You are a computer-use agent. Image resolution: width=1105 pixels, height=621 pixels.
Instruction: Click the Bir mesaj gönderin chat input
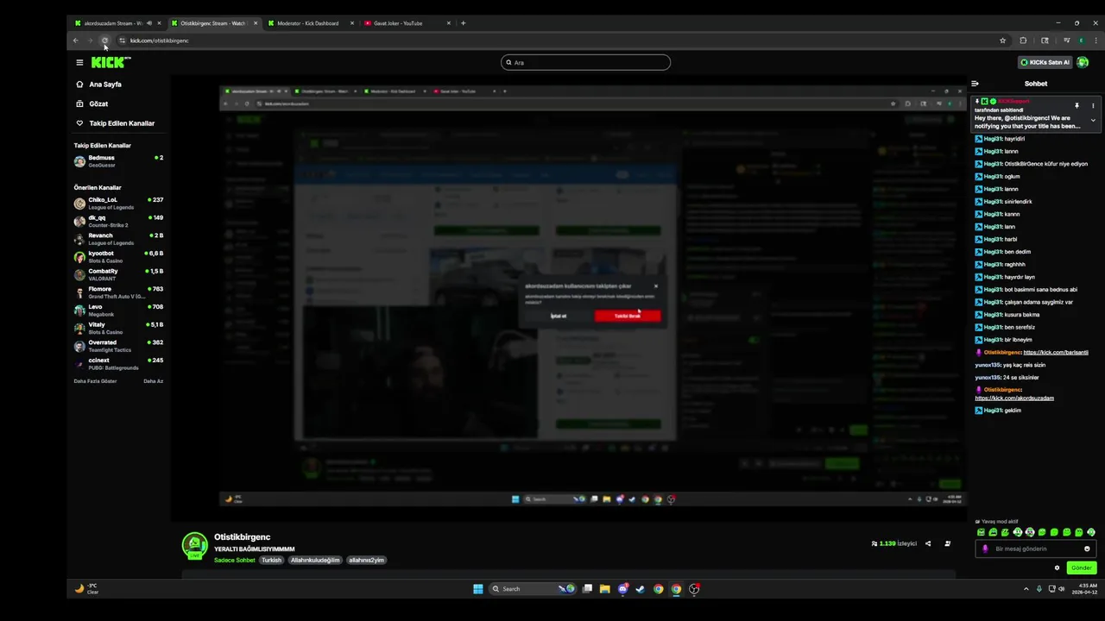(1036, 549)
